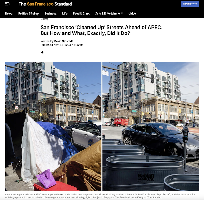Open the News section
The image size is (204, 200).
click(9, 14)
